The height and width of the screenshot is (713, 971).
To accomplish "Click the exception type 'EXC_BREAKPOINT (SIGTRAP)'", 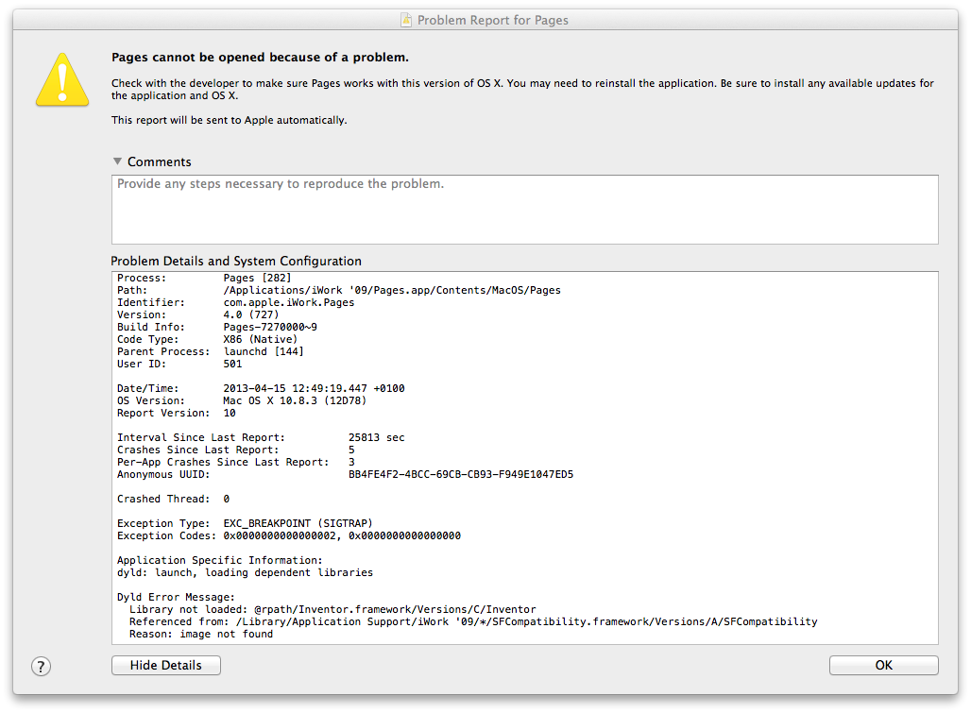I will (298, 523).
